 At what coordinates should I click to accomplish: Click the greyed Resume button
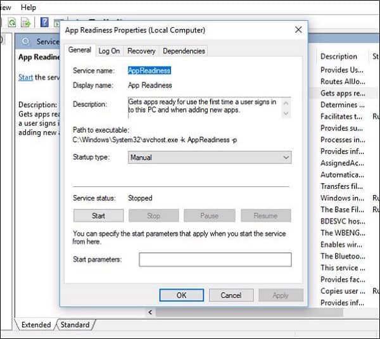click(x=265, y=215)
